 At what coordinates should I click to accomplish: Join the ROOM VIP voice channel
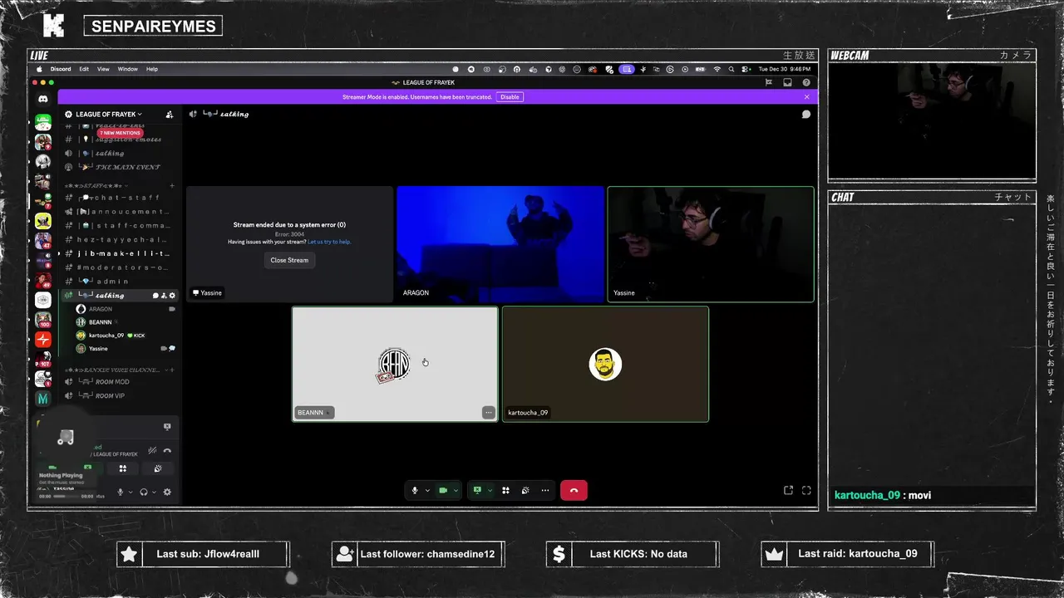[121, 396]
